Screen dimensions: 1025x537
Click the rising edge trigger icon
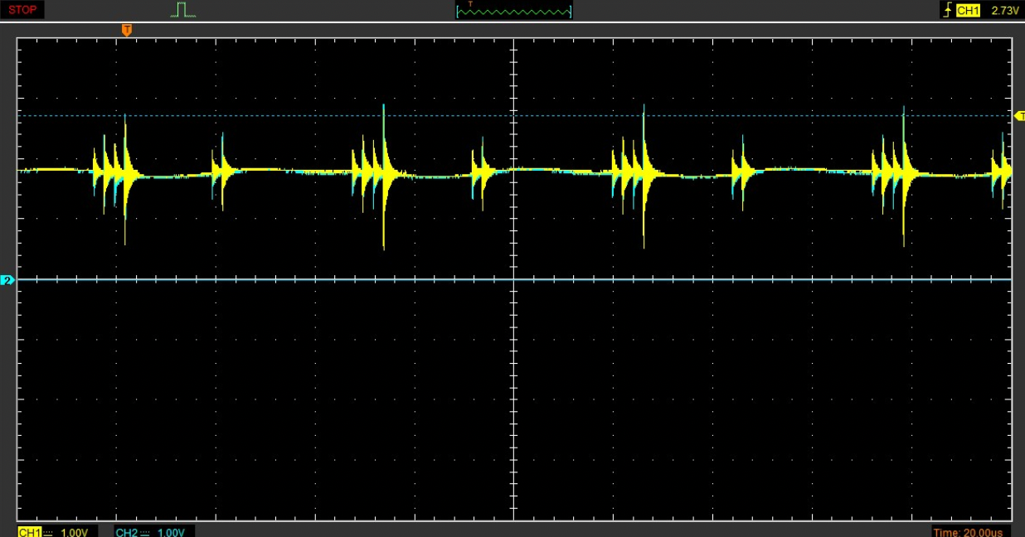pos(946,10)
